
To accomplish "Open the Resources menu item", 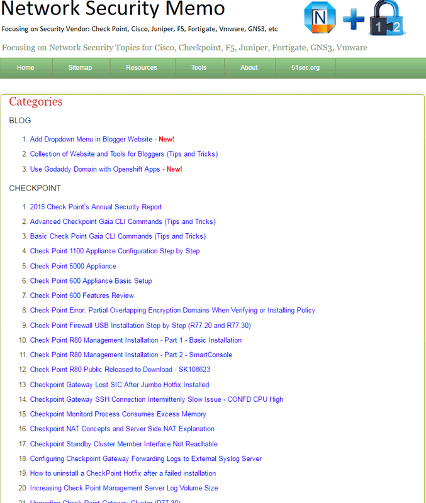I will point(141,68).
